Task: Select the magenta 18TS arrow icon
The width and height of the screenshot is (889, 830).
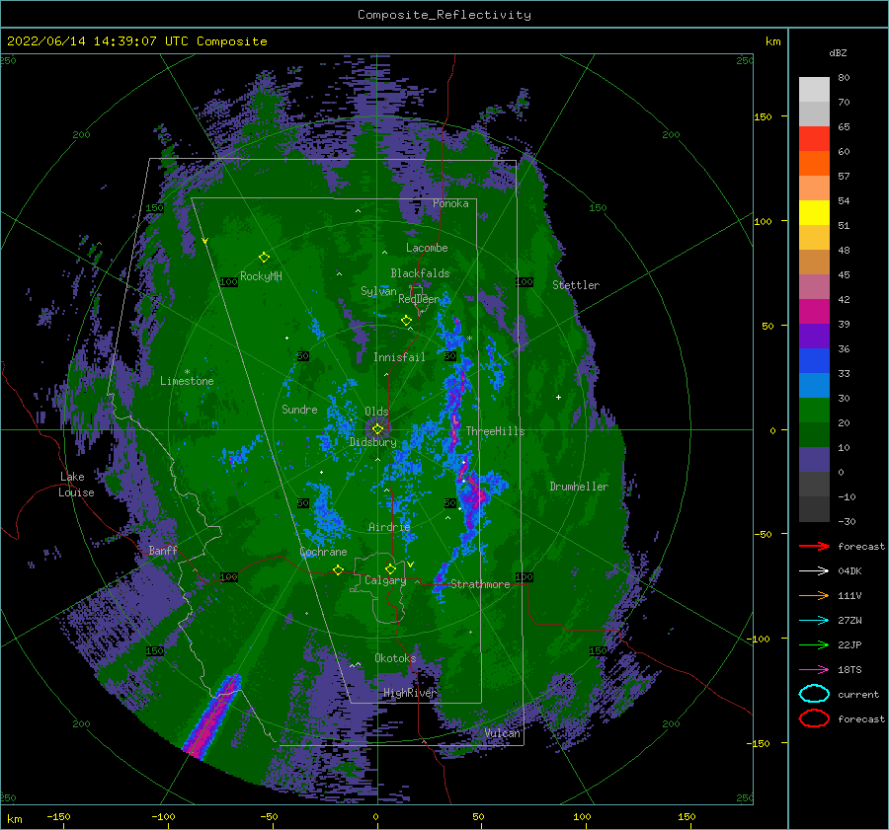Action: pyautogui.click(x=814, y=670)
